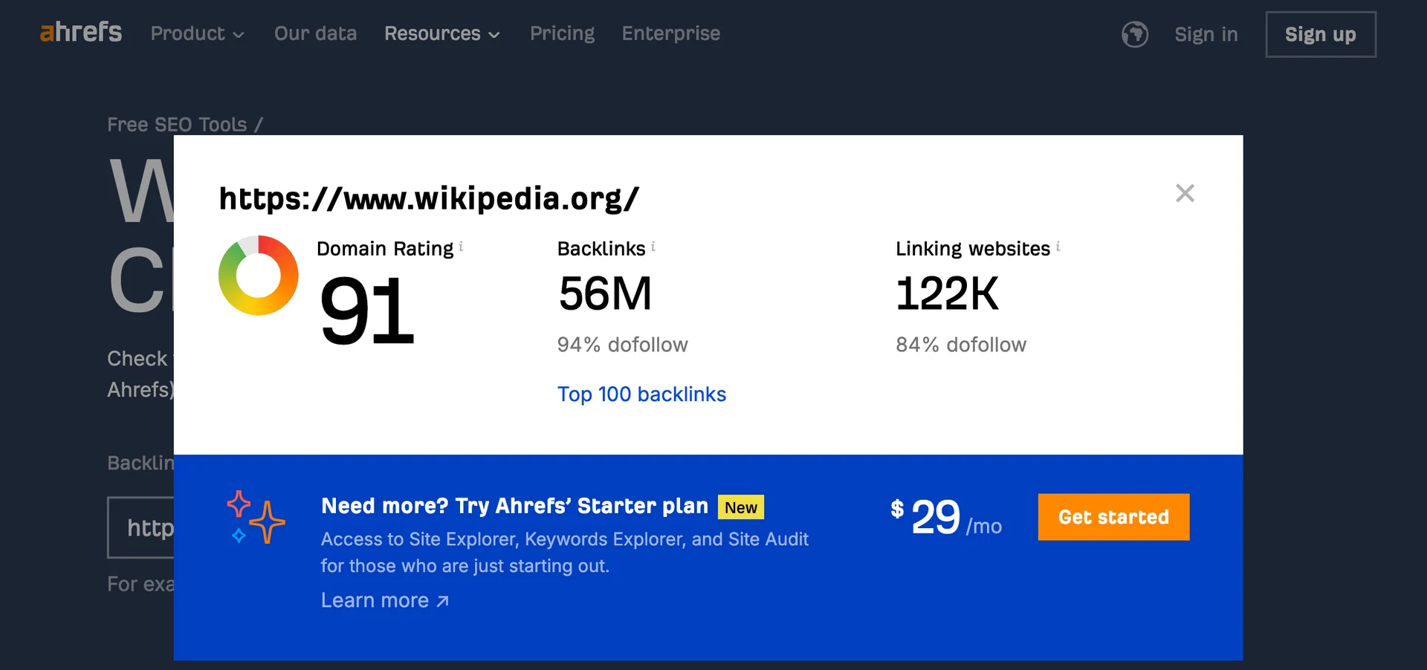This screenshot has height=670, width=1427.
Task: Click the URL input field behind the popup
Action: [x=141, y=527]
